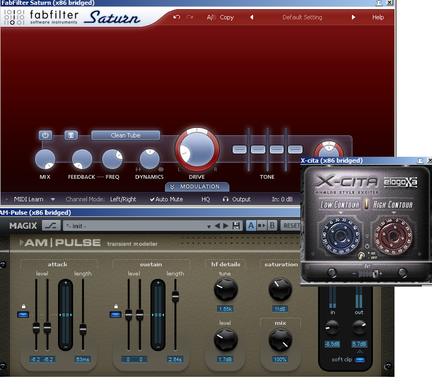Click the Saturn undo arrow icon
The height and width of the screenshot is (379, 432).
(177, 17)
